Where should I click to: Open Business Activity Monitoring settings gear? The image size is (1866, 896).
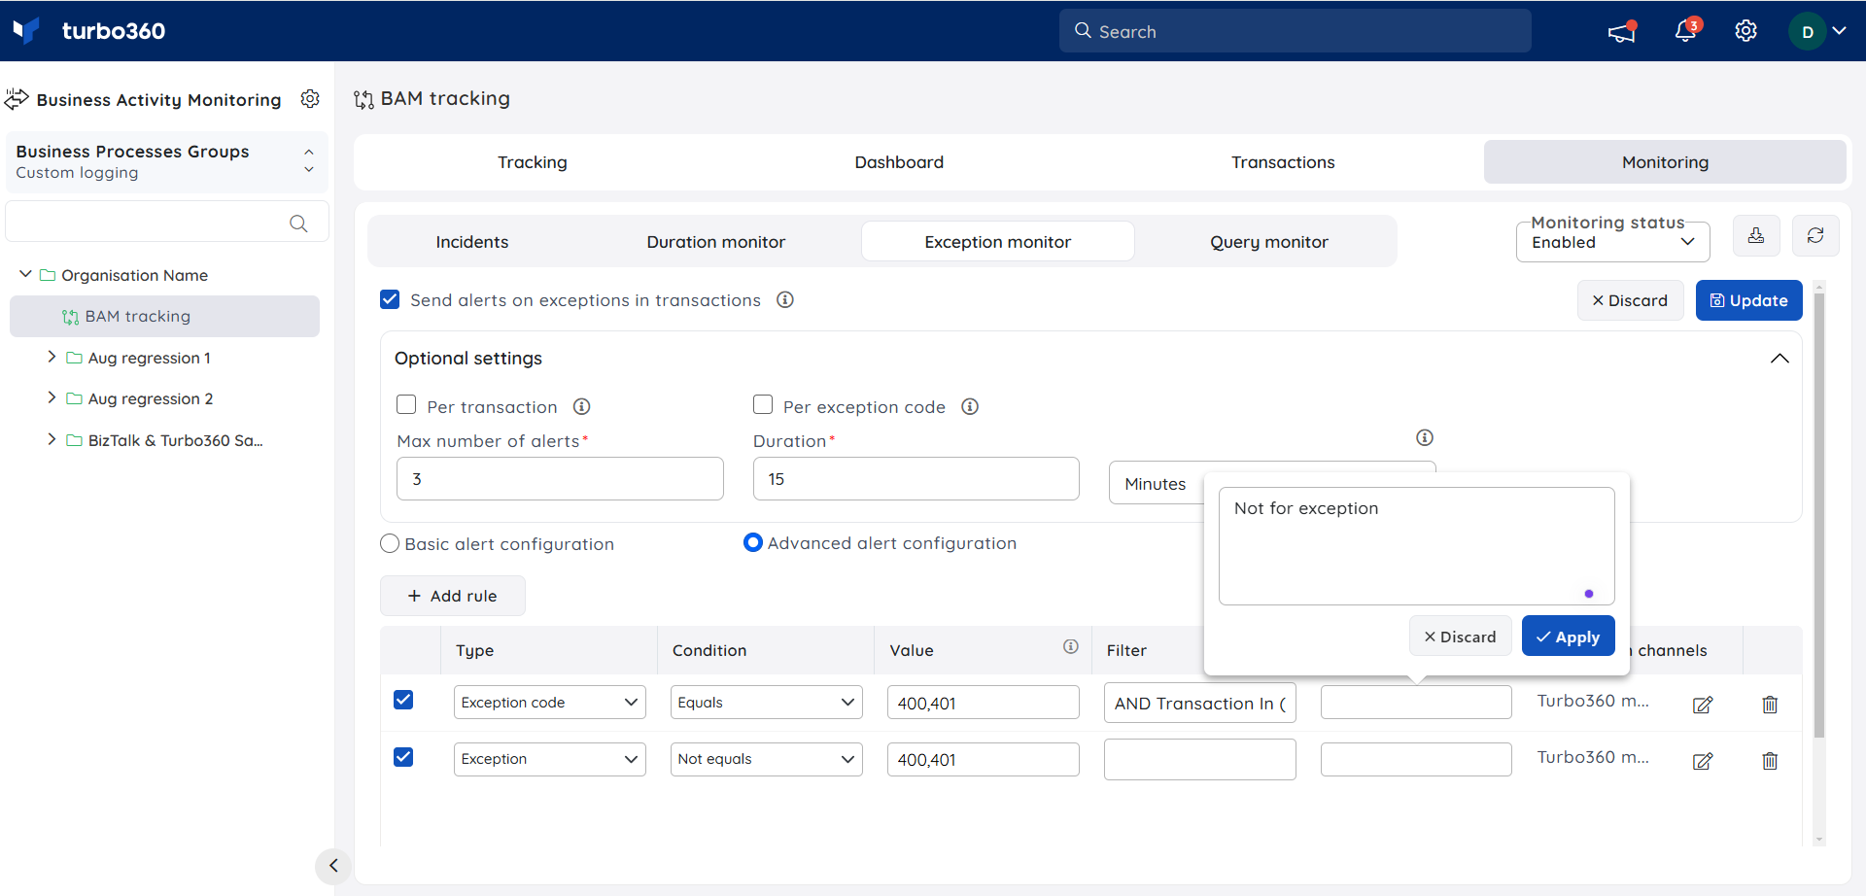310,99
